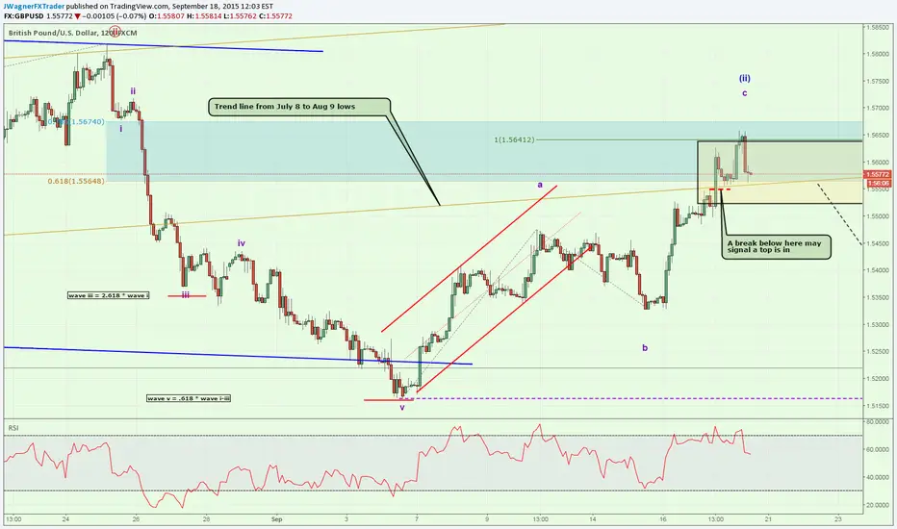The width and height of the screenshot is (897, 529).
Task: Select the purple a wave label
Action: coord(540,185)
